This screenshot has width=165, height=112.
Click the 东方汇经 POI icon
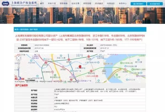click(x=127, y=80)
